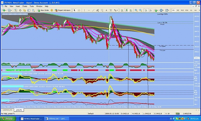Switch to reforma.com taskbar window
This screenshot has width=201, height=121.
click(57, 119)
